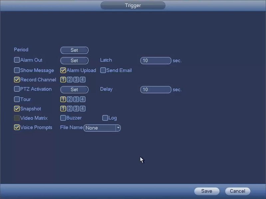Image resolution: width=266 pixels, height=199 pixels.
Task: Enable the Buzzer checkbox
Action: tap(63, 118)
